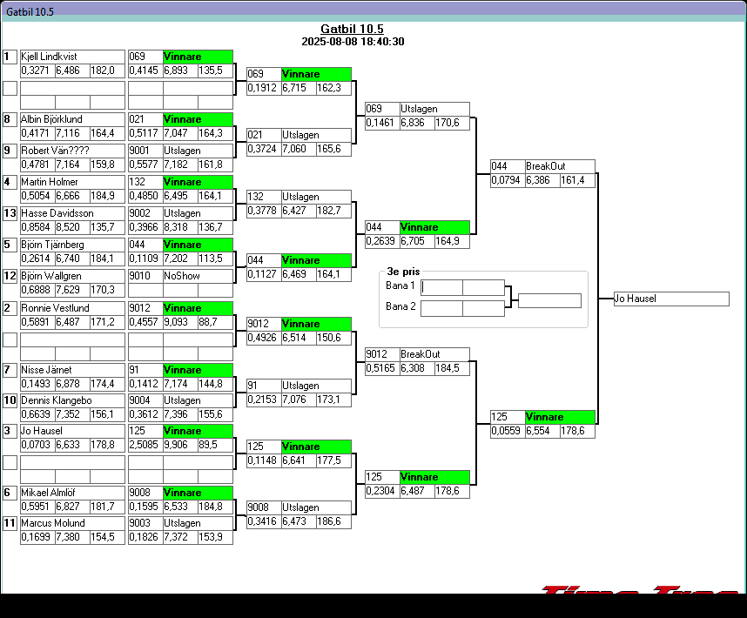747x618 pixels.
Task: Click the NoShow status for car 9010
Action: [x=198, y=276]
